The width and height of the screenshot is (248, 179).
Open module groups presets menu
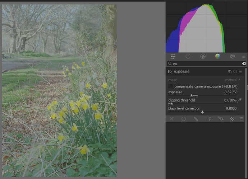pos(243,56)
